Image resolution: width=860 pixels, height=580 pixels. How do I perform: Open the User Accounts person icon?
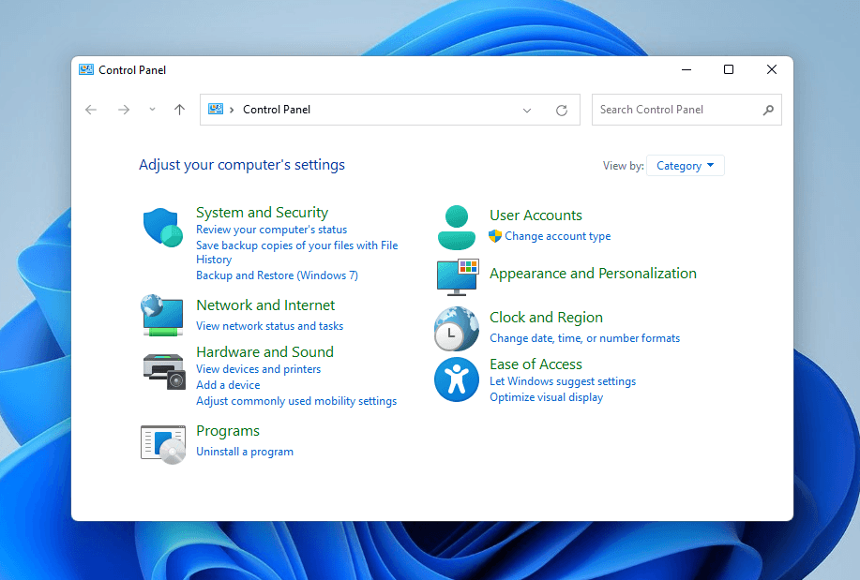coord(457,228)
